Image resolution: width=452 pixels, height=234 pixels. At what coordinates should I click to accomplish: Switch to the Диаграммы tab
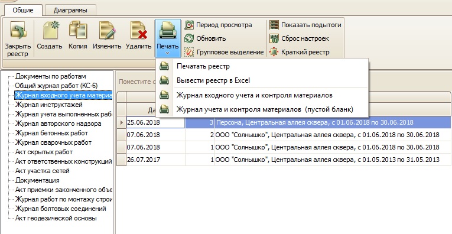70,11
